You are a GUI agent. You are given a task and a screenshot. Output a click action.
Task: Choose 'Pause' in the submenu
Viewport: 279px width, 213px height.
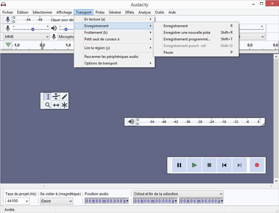[196, 52]
